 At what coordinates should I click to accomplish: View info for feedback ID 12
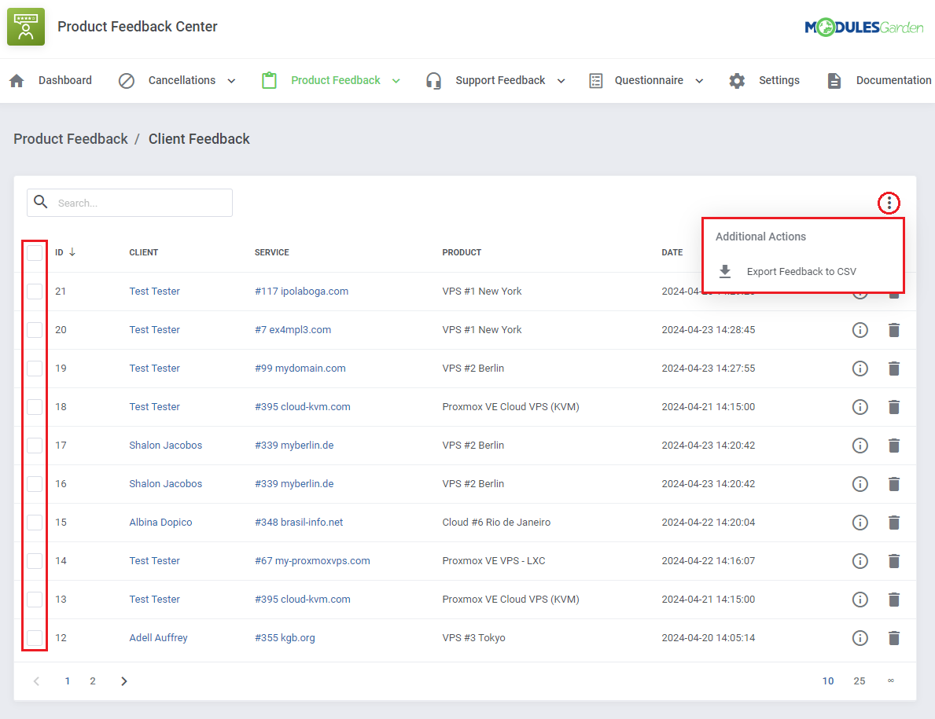coord(860,638)
